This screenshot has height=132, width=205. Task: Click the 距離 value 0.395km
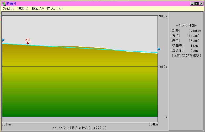point(195,31)
